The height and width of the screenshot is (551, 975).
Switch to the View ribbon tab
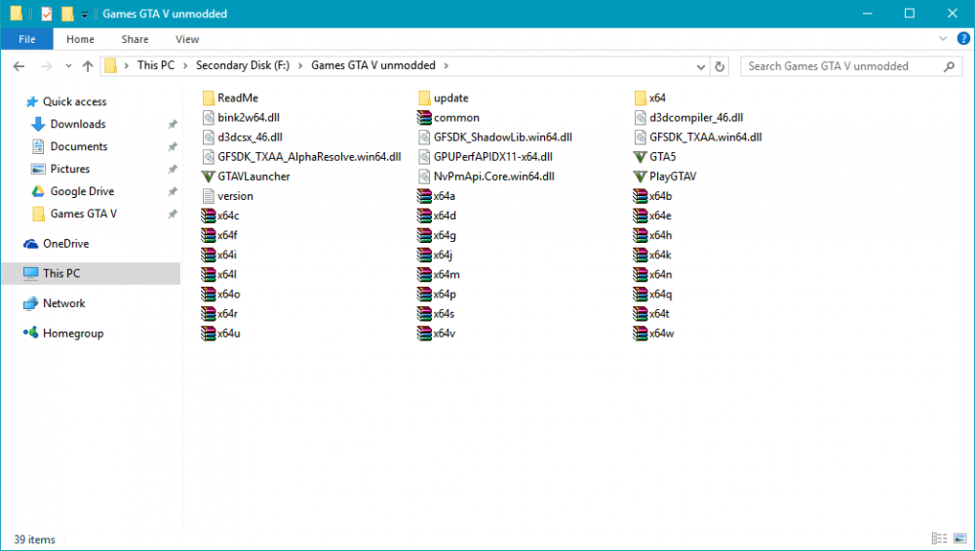point(187,39)
